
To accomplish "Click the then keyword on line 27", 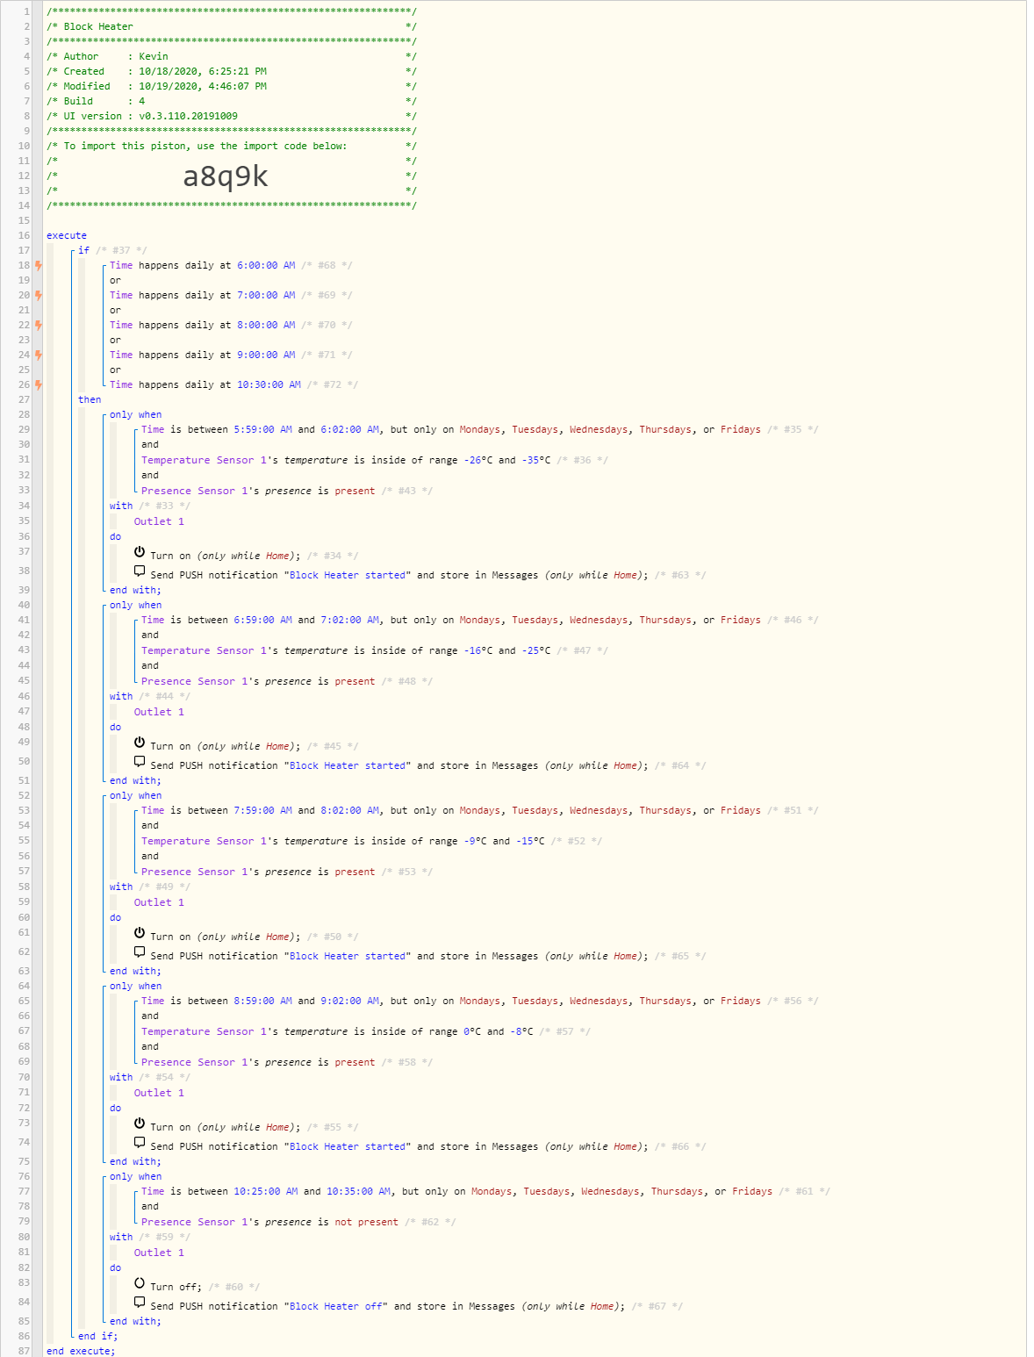I will 90,399.
